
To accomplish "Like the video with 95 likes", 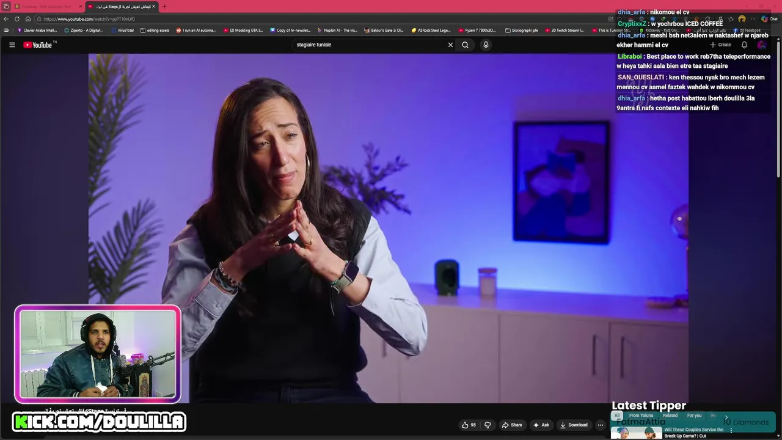I will tap(469, 425).
